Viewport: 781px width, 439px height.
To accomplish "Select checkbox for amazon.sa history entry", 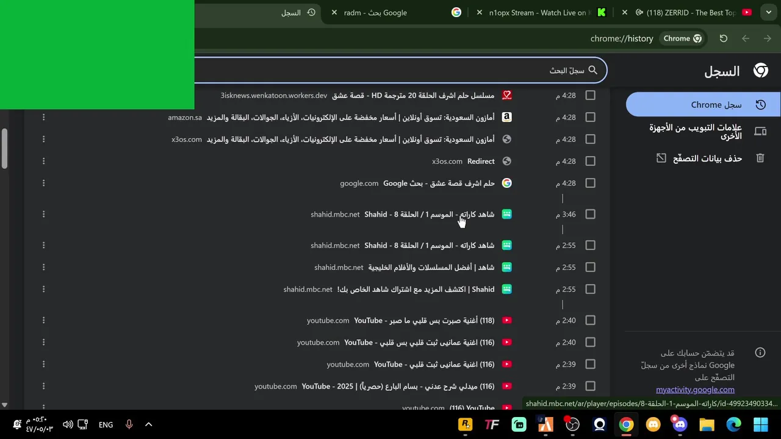I will coord(590,117).
